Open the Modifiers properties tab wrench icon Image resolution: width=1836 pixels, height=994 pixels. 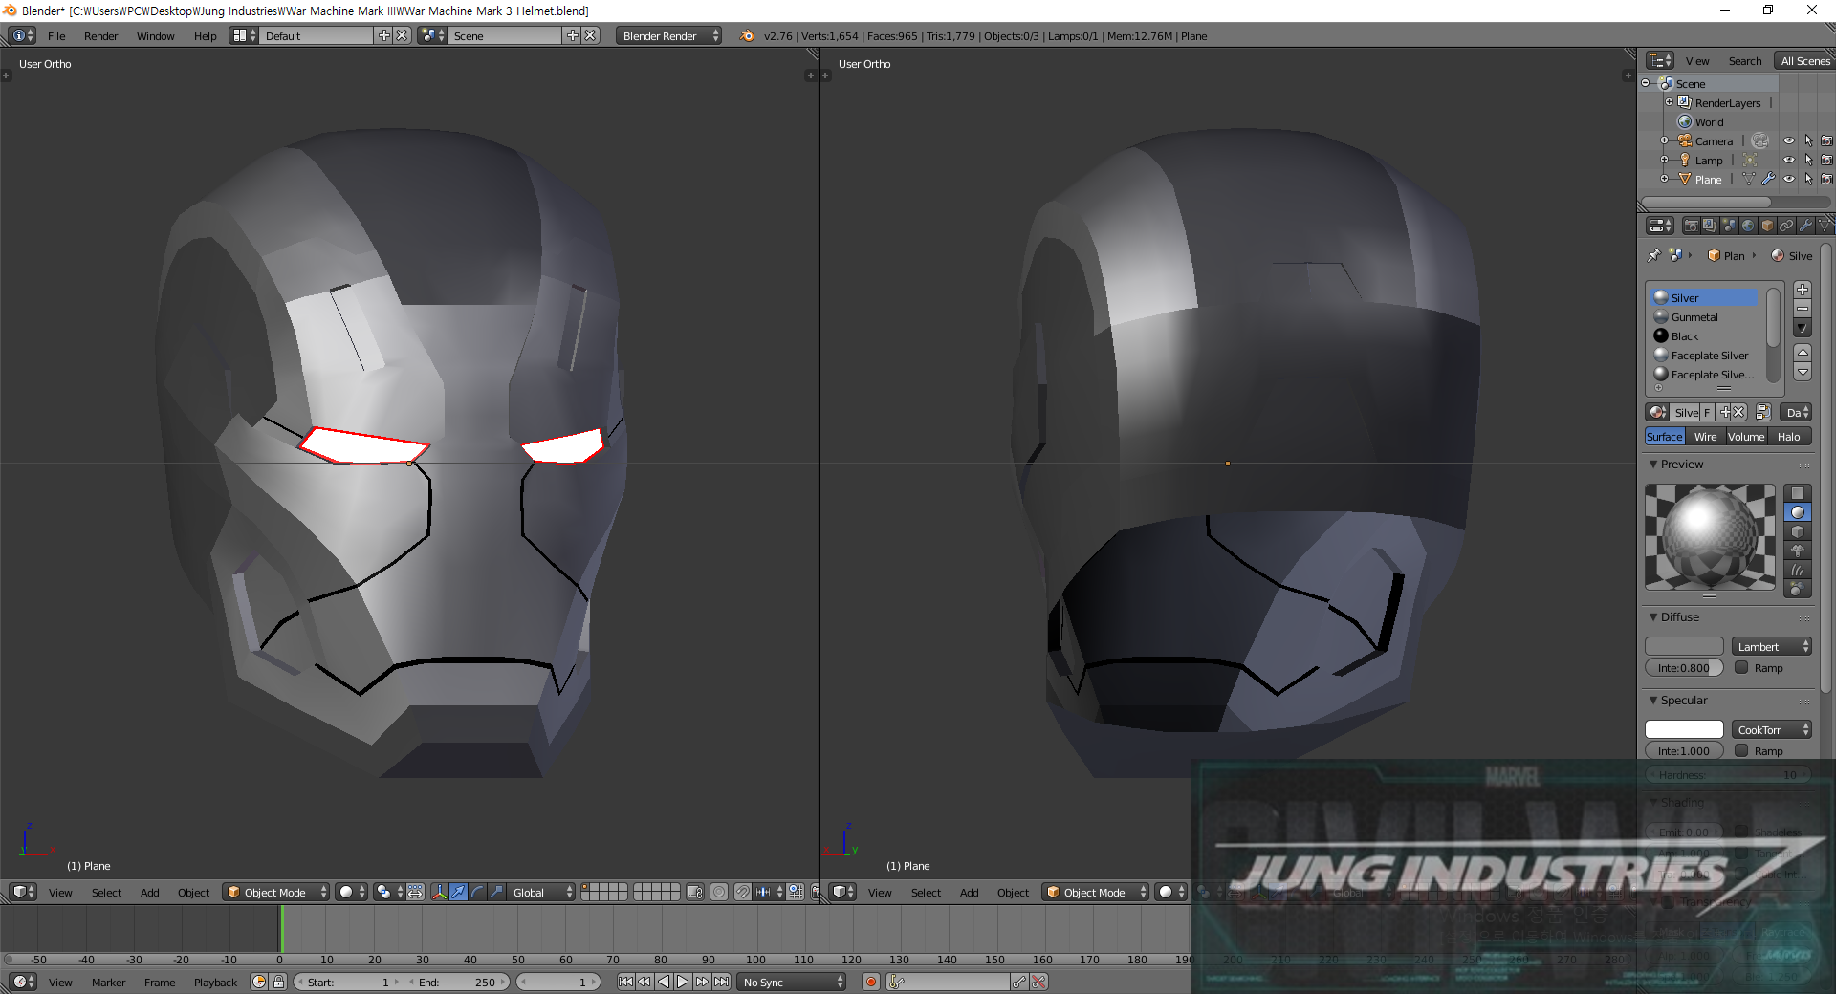(1805, 226)
